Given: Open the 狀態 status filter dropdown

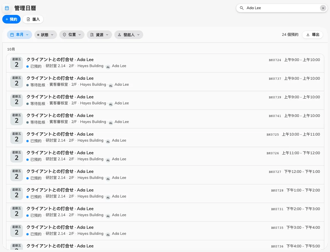Looking at the screenshot, I should 46,35.
